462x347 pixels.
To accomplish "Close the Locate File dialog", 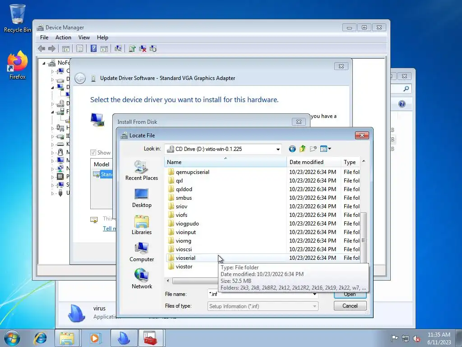I will [x=362, y=135].
